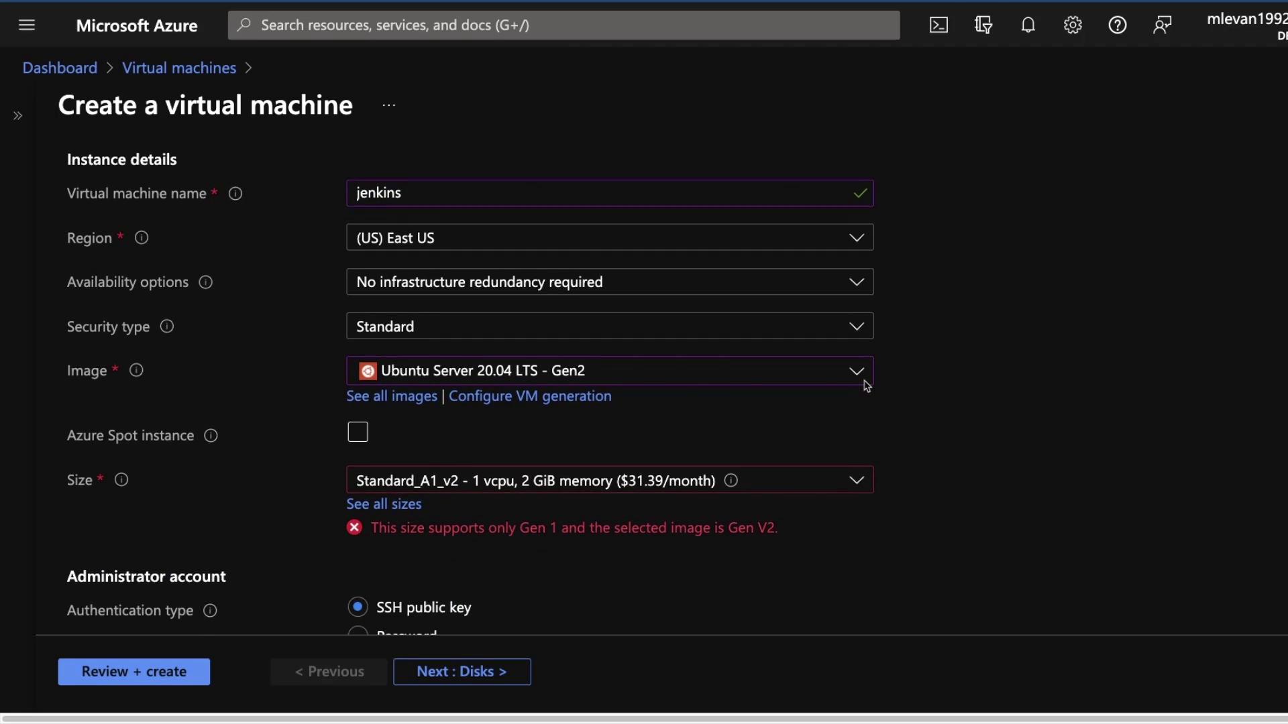
Task: Open the hamburger portal menu
Action: click(x=27, y=25)
